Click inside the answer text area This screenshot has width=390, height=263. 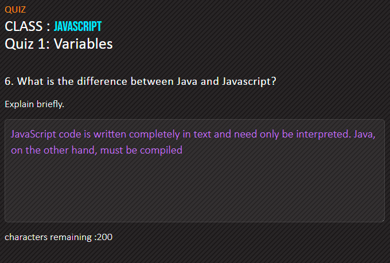click(195, 171)
